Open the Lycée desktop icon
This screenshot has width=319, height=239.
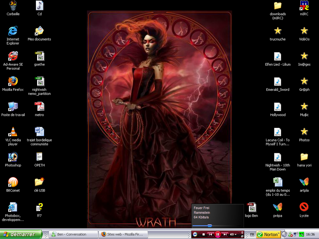pos(304,207)
